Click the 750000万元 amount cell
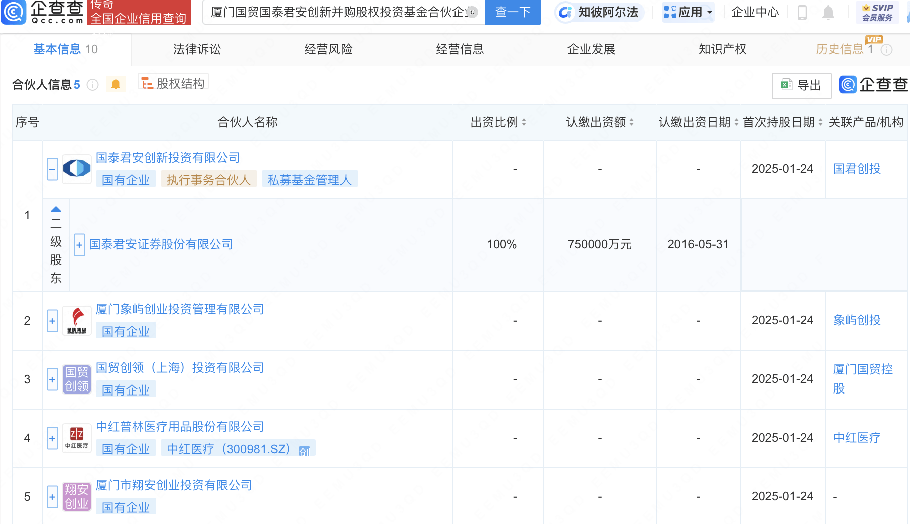Viewport: 910px width, 524px height. pyautogui.click(x=600, y=244)
